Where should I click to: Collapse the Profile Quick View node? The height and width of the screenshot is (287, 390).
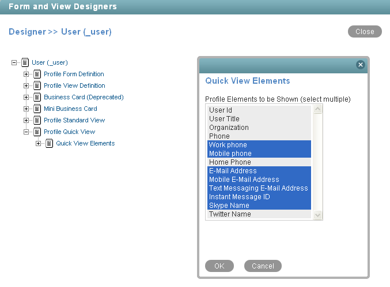click(26, 132)
